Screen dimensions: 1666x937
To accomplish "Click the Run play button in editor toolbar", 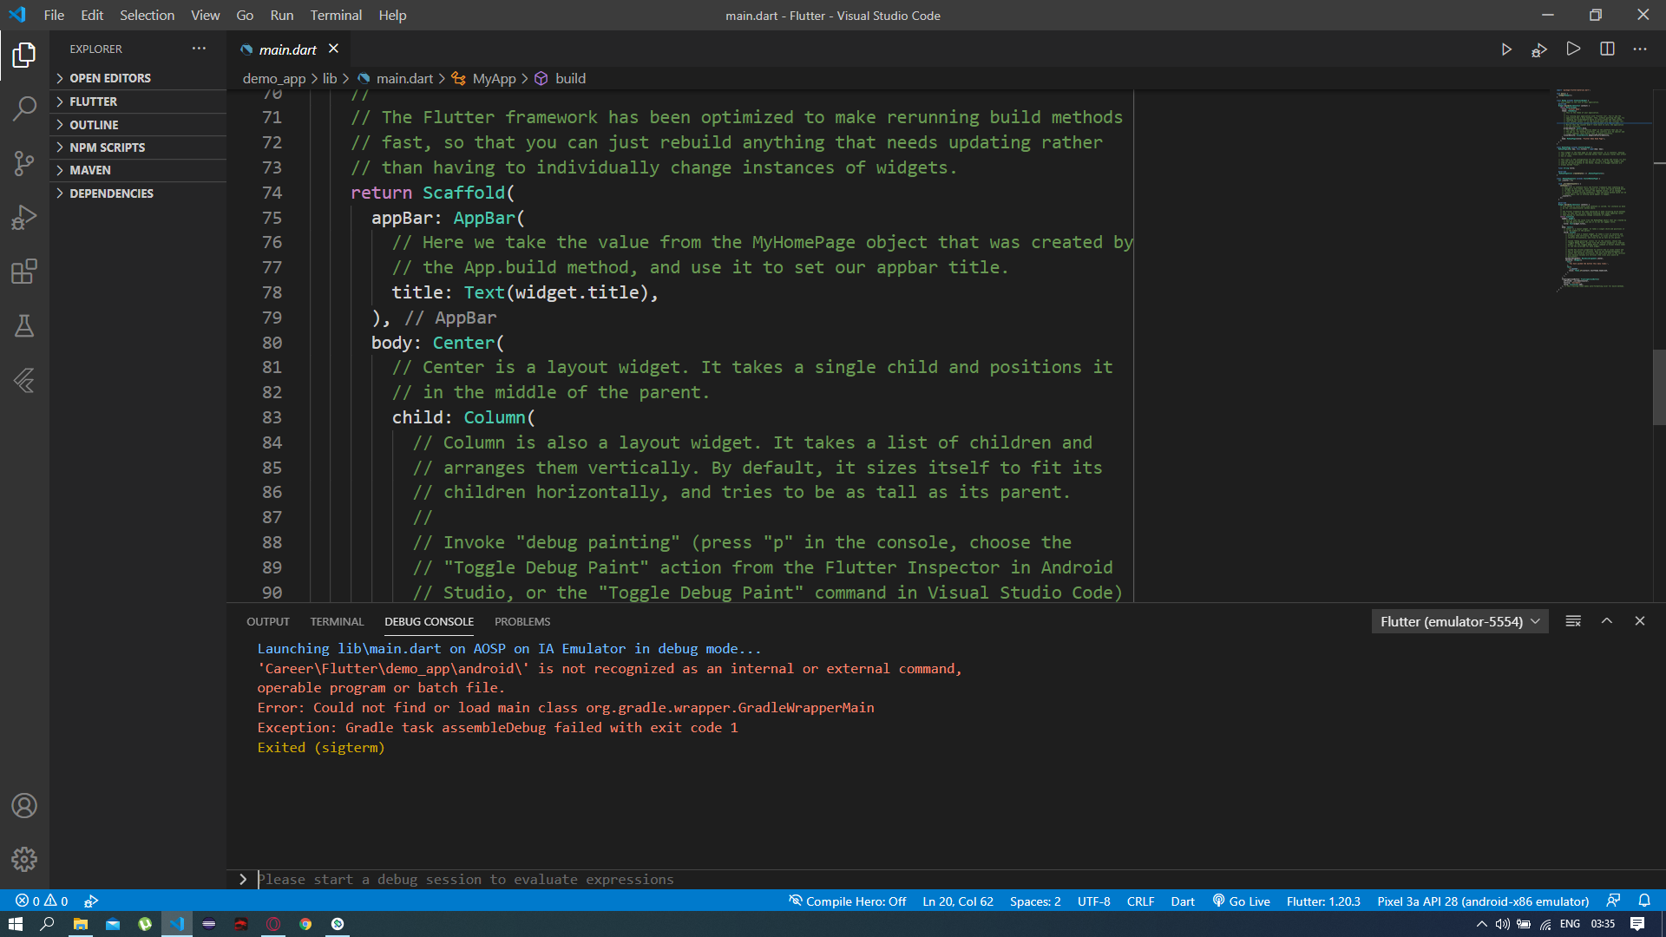I will 1506,49.
